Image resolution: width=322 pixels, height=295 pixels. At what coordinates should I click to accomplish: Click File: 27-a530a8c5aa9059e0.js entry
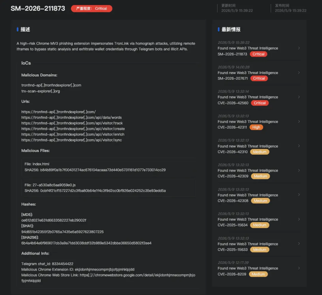click(50, 185)
